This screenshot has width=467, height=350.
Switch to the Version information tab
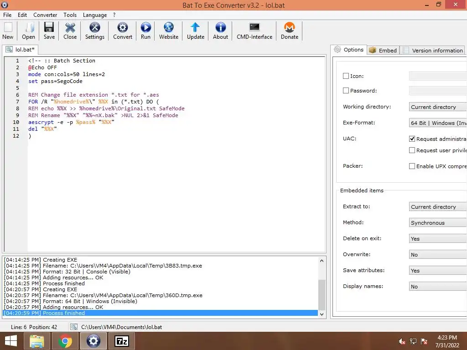pyautogui.click(x=433, y=50)
